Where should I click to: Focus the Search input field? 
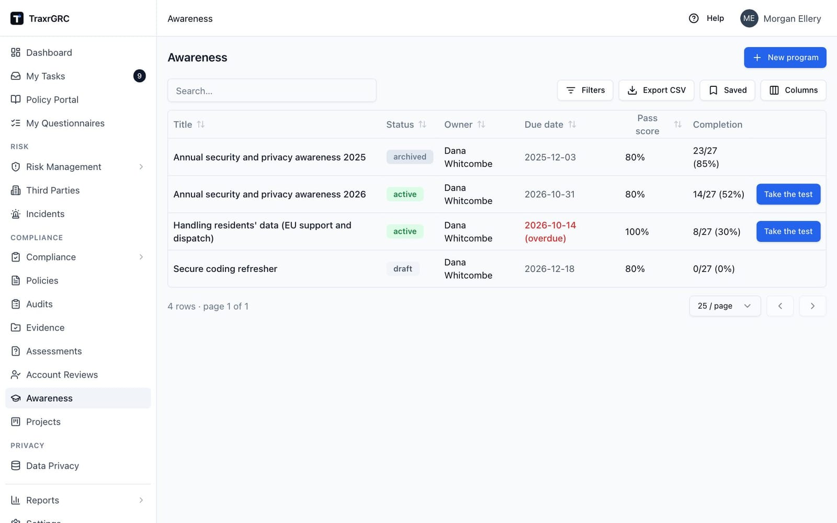click(272, 90)
